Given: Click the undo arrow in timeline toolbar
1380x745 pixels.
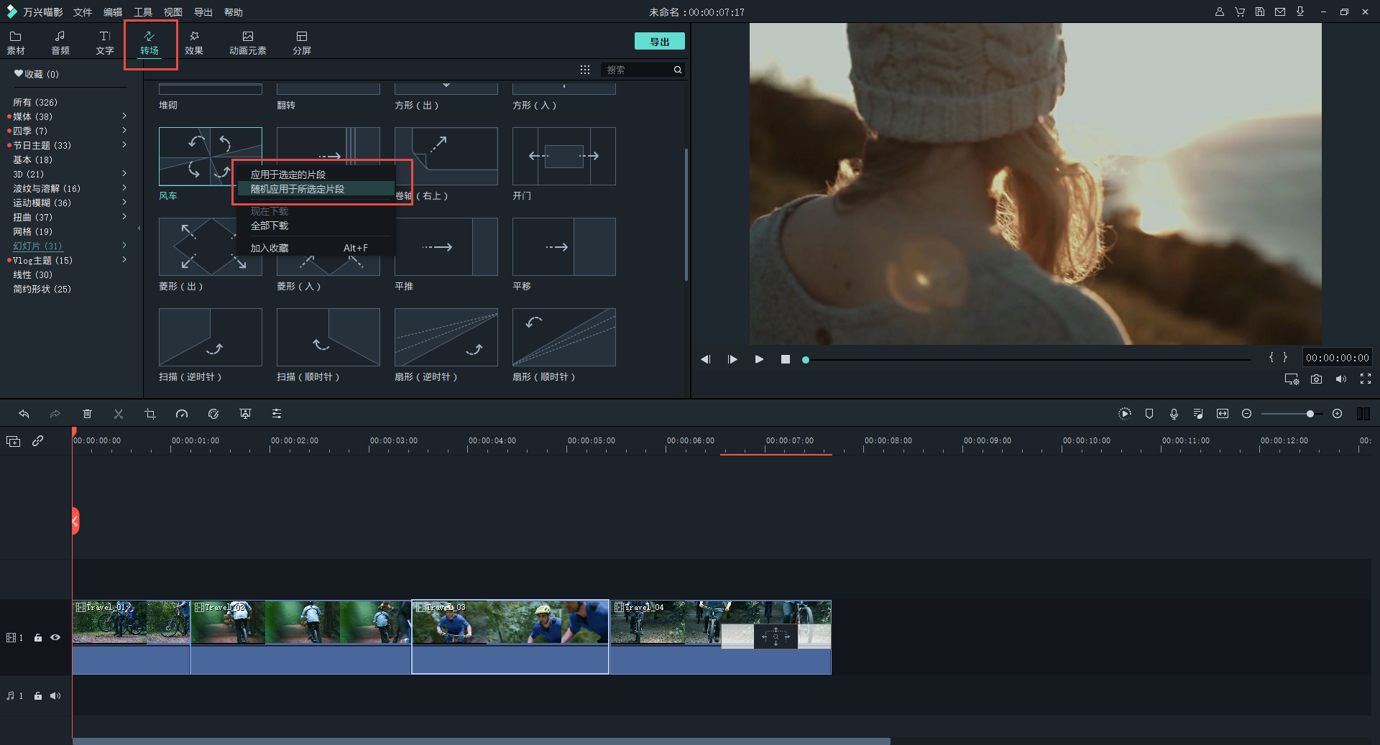Looking at the screenshot, I should coord(24,414).
